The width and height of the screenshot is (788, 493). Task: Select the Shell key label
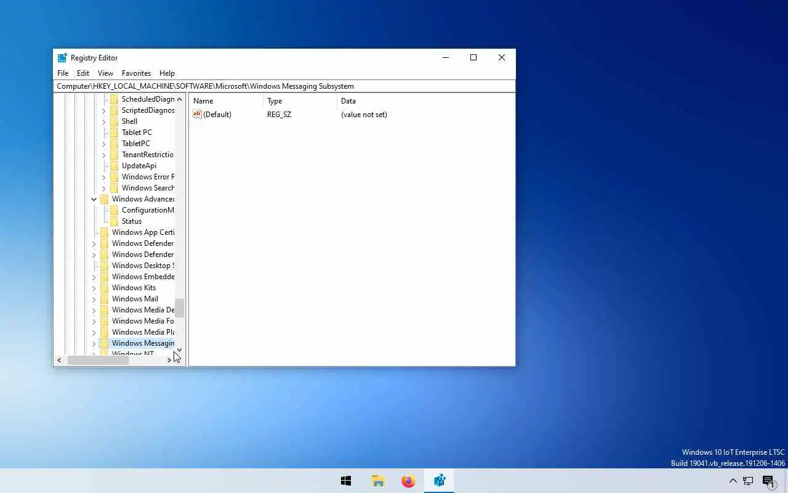tap(129, 121)
